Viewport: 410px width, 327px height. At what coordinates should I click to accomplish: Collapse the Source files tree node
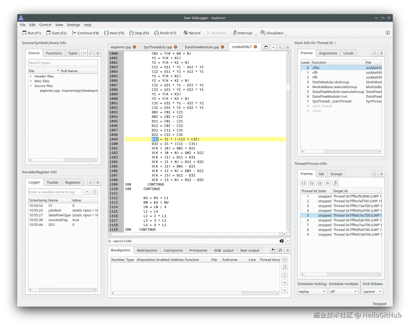(x=31, y=86)
